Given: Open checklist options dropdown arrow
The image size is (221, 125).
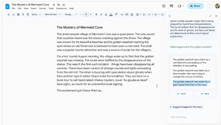Looking at the screenshot, I should pos(152,15).
